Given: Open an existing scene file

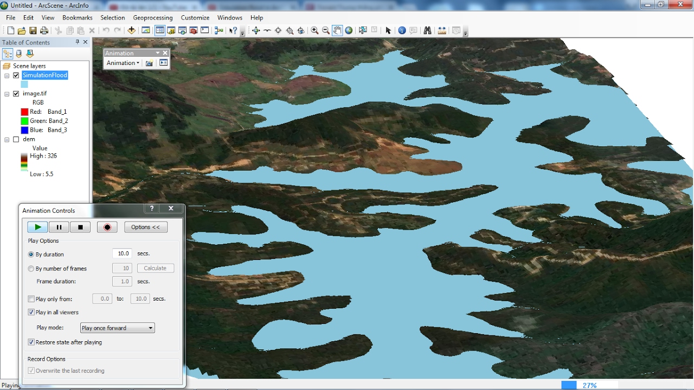Looking at the screenshot, I should [x=22, y=31].
